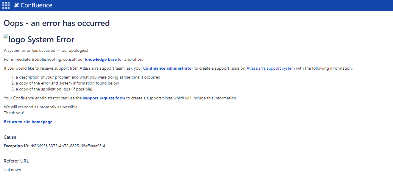This screenshot has width=393, height=189.
Task: Open the knowledge base link
Action: point(101,59)
